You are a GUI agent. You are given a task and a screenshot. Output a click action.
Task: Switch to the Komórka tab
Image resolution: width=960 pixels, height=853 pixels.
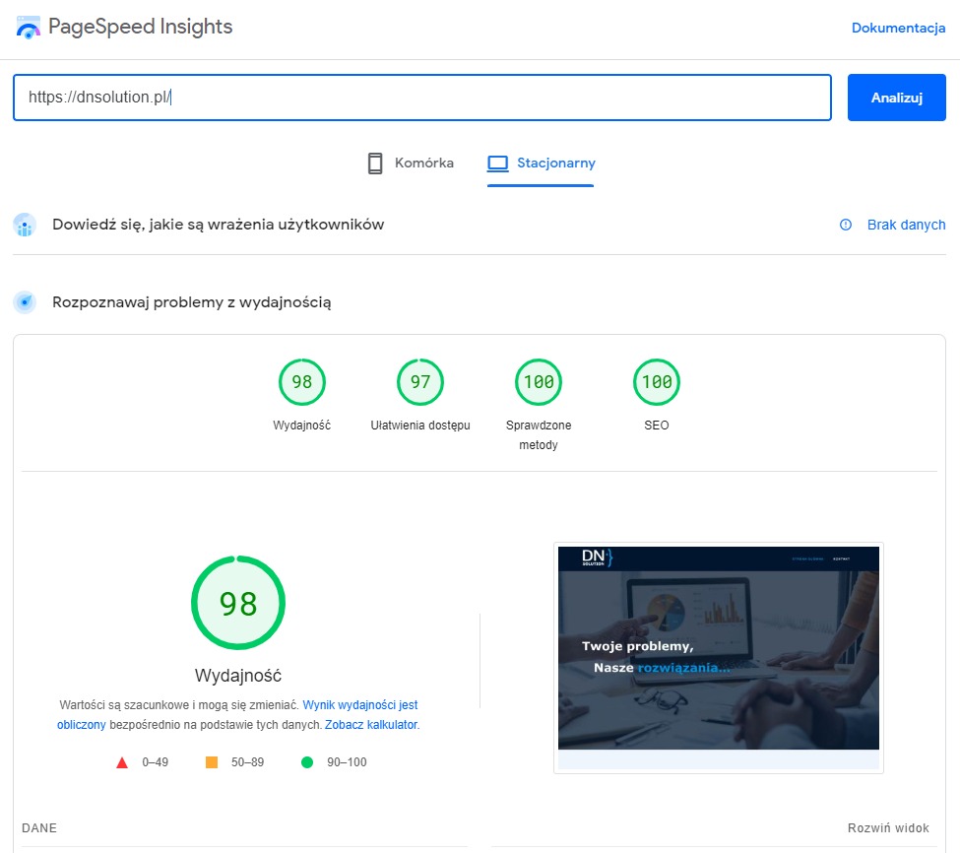[409, 163]
